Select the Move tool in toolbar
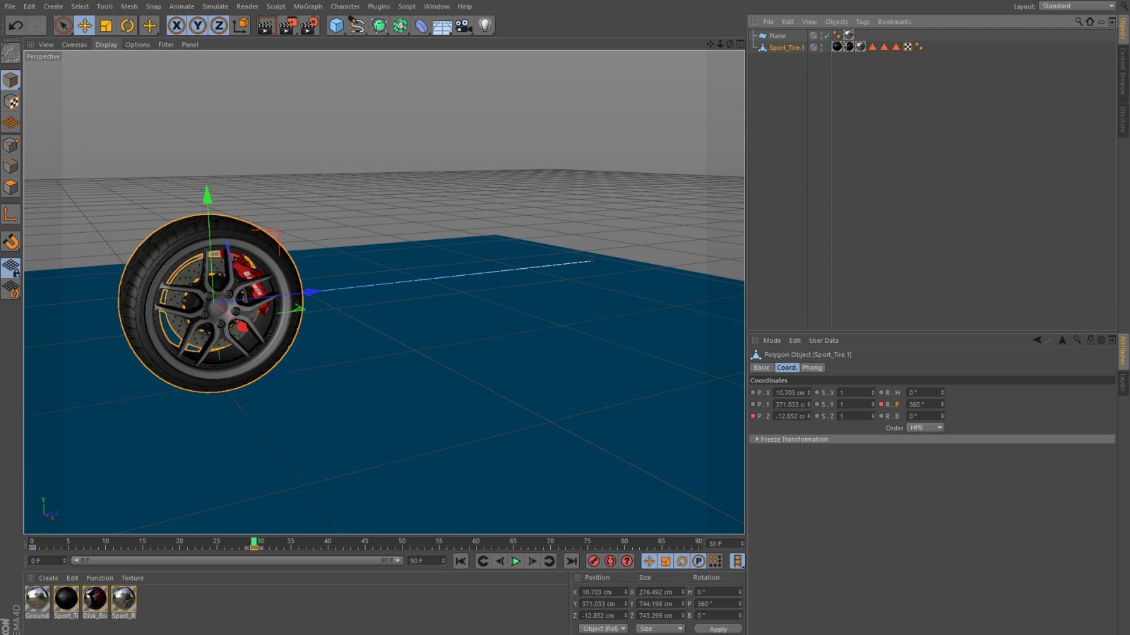 [85, 26]
